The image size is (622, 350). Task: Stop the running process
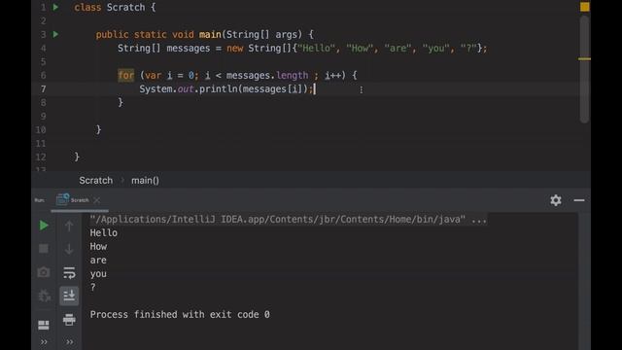(x=44, y=249)
